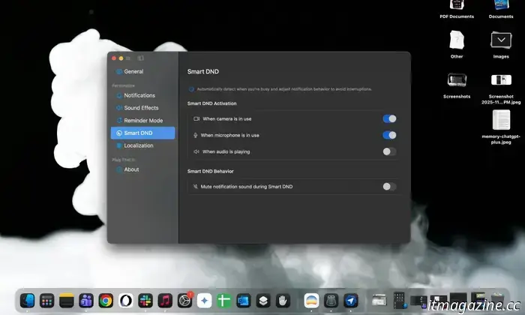This screenshot has width=525, height=315.
Task: Open blue head-profile app in Dock
Action: pyautogui.click(x=27, y=301)
